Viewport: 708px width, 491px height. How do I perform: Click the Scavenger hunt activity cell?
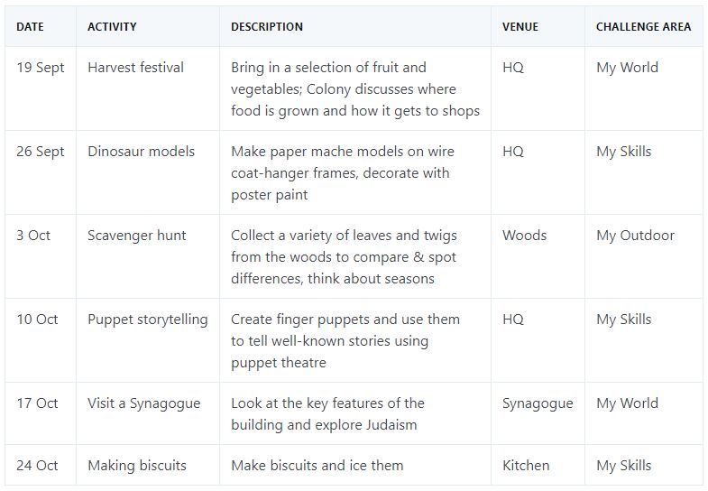coord(137,236)
